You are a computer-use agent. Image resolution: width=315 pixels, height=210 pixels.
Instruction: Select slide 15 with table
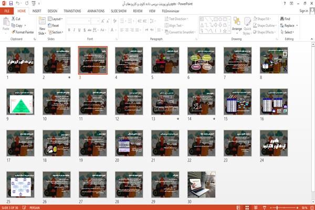(238, 102)
